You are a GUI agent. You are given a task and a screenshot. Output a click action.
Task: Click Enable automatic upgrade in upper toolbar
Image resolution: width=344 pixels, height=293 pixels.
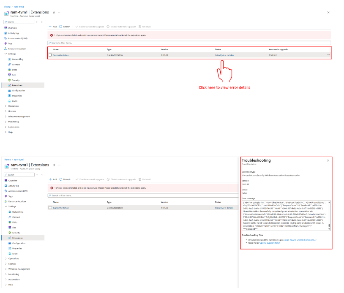click(90, 27)
